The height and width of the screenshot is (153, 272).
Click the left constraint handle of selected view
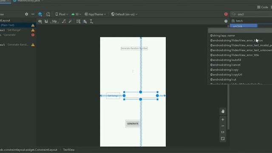point(124,96)
